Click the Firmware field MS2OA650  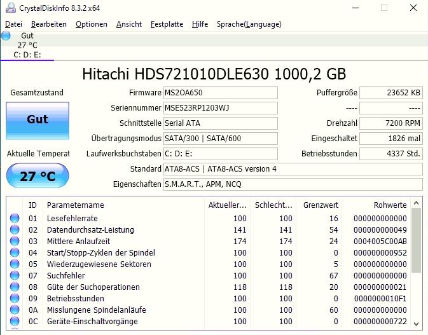(x=221, y=93)
